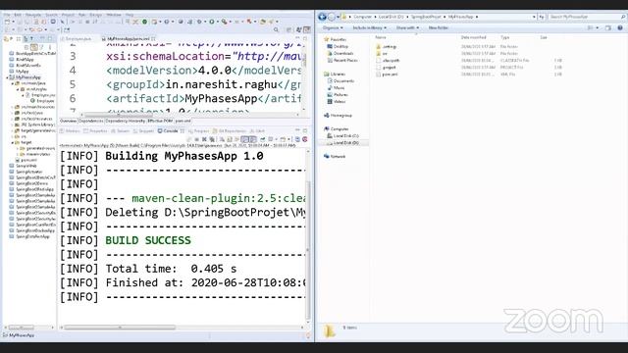Open the Open Console dropdown
The width and height of the screenshot is (628, 353).
coord(288,139)
